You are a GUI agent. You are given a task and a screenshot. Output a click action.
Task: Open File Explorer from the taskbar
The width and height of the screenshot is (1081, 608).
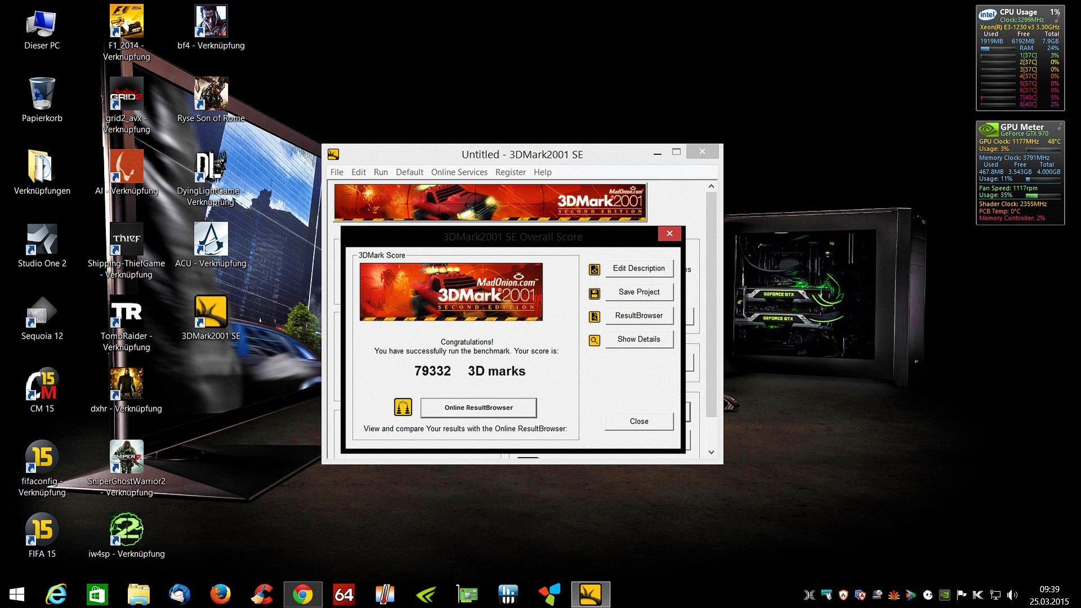coord(138,594)
